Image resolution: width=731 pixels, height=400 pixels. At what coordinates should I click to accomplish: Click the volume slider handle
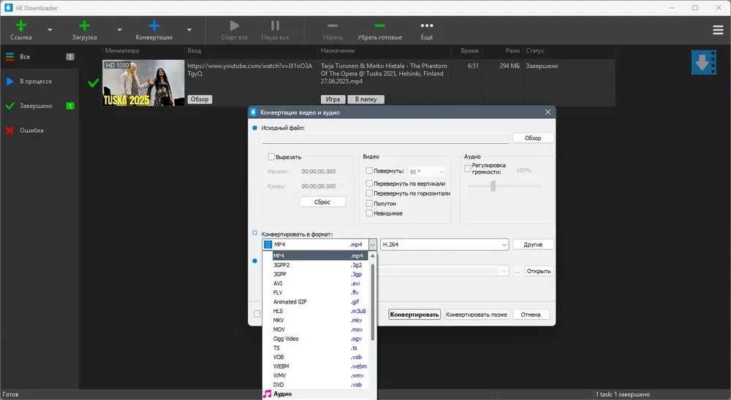[x=493, y=186]
